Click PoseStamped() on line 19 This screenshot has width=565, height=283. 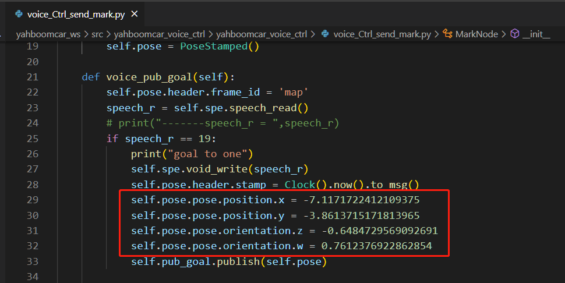click(220, 47)
